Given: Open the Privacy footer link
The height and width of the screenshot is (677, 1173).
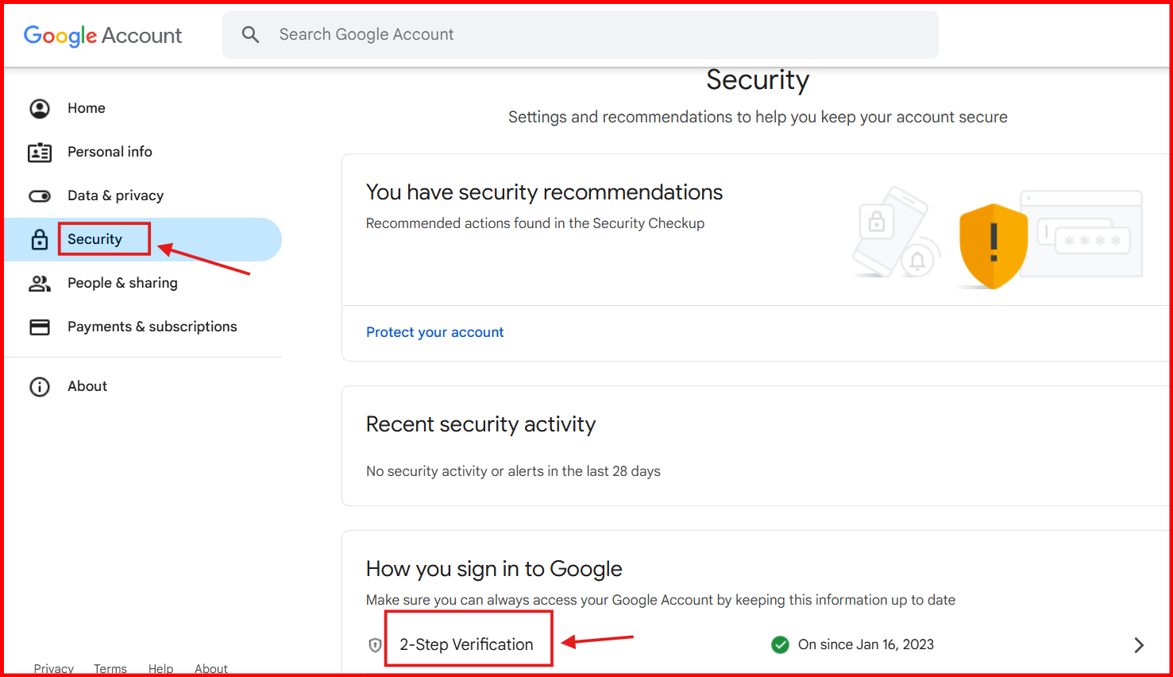Looking at the screenshot, I should click(53, 668).
